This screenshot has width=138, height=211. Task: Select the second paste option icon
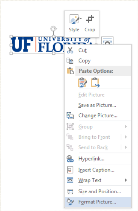(x=95, y=83)
